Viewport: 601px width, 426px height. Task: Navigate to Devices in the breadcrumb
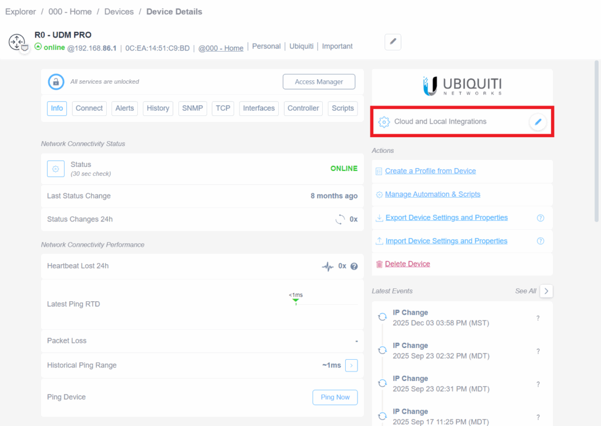coord(119,12)
